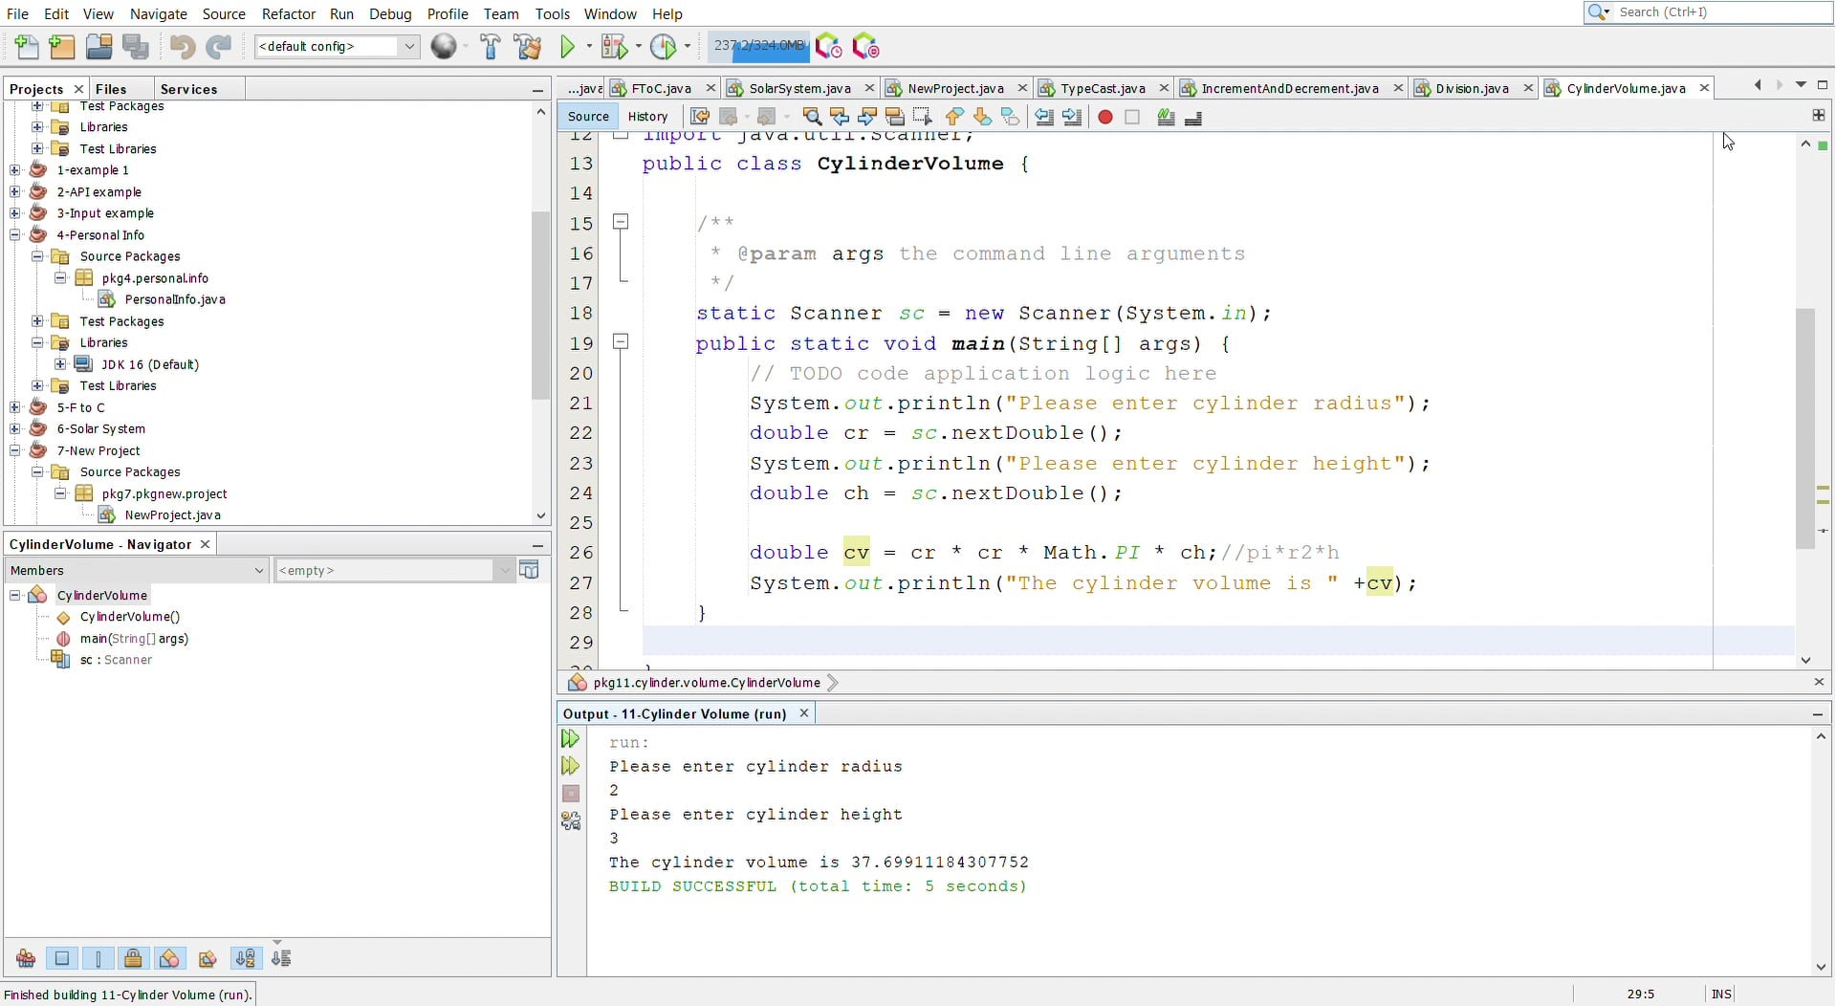Screen dimensions: 1836x1006
Task: Re-run the program from the Output pane
Action: [x=570, y=738]
